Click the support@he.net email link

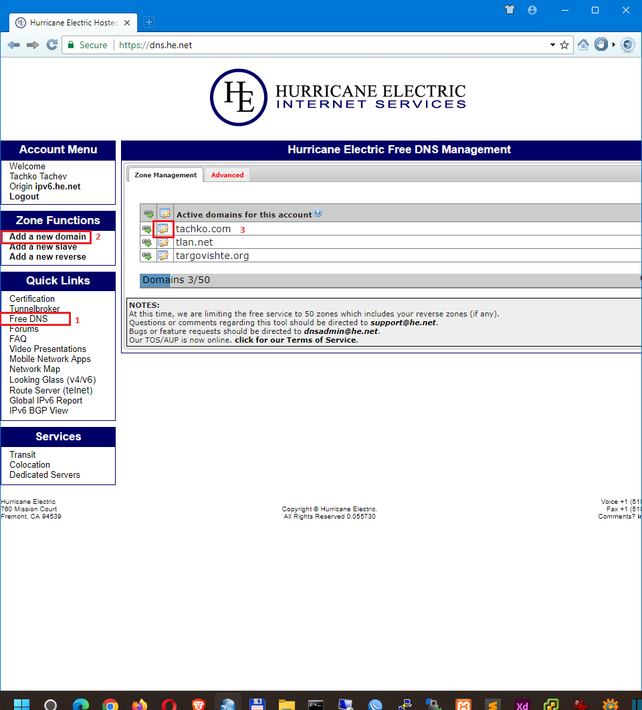point(403,323)
